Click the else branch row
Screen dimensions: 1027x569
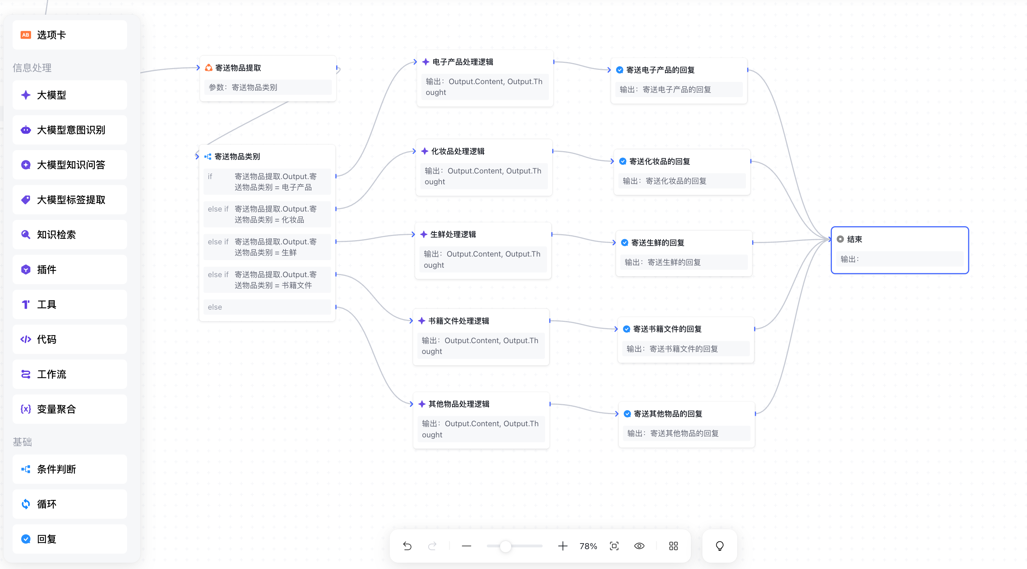coord(267,307)
